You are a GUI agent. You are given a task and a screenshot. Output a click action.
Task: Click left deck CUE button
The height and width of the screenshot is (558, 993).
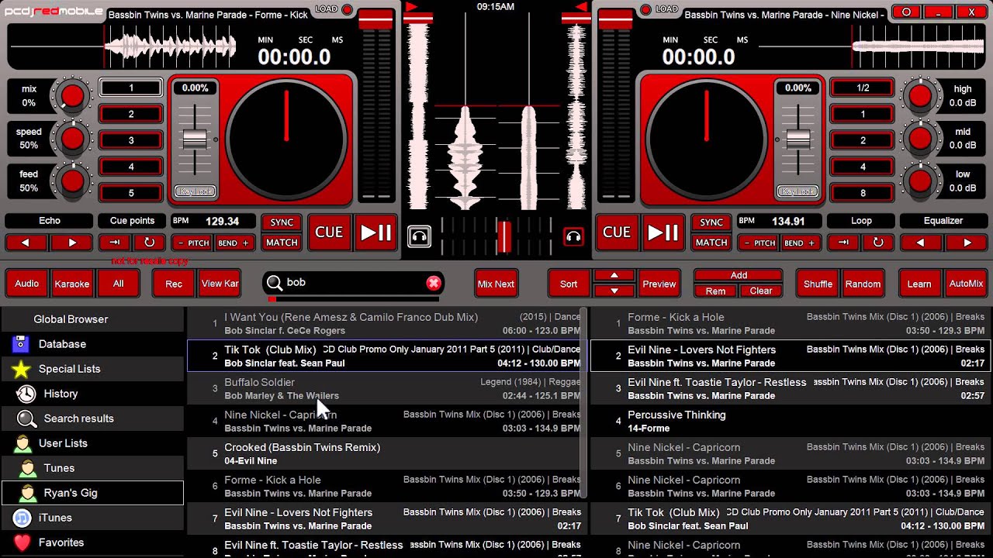click(x=329, y=232)
